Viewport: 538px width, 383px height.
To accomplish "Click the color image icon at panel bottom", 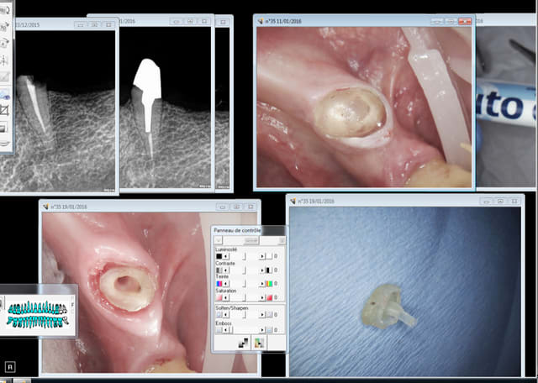I will click(258, 343).
